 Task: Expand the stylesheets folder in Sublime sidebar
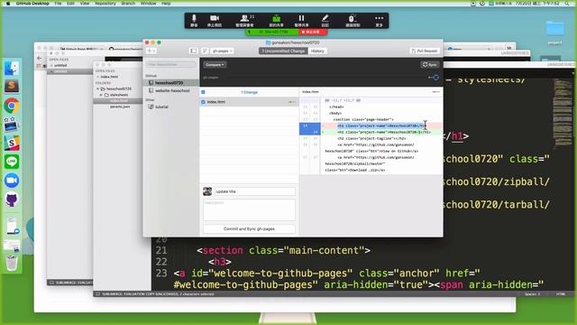click(101, 95)
